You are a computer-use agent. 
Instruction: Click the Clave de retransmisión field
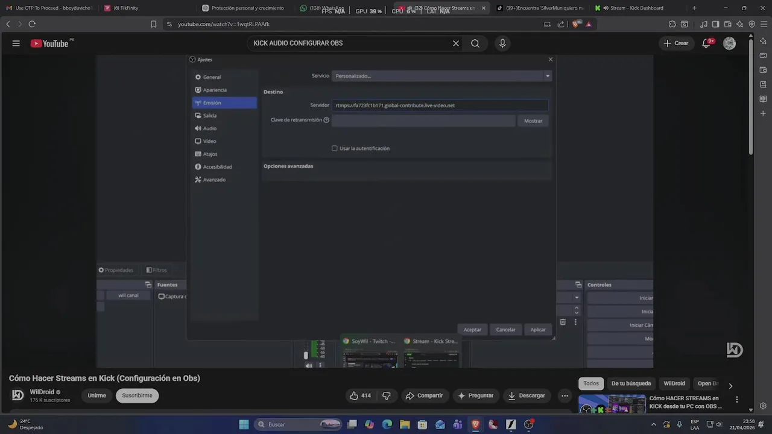(x=423, y=121)
